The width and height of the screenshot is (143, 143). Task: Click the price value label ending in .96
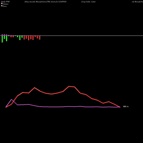point(126,106)
